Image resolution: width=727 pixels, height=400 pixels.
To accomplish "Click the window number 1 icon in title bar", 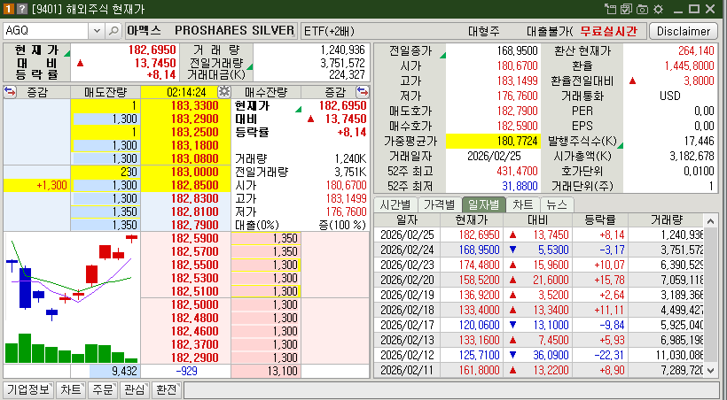I will [x=8, y=9].
